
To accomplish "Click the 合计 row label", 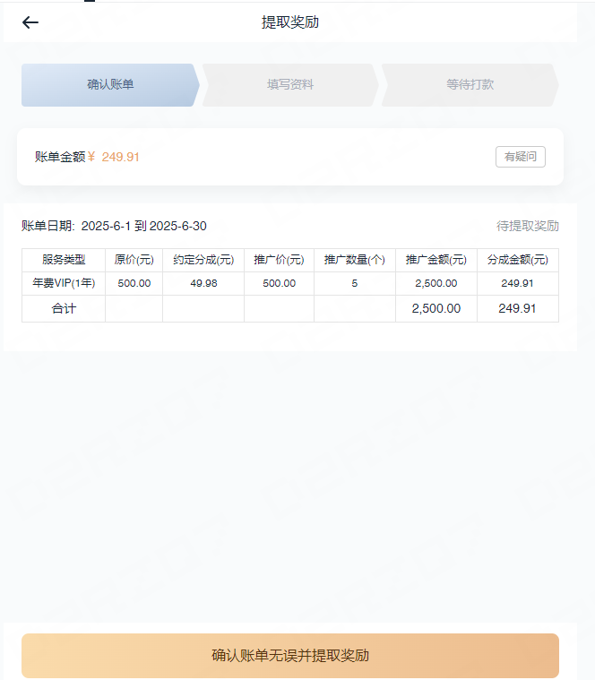I will (x=64, y=308).
